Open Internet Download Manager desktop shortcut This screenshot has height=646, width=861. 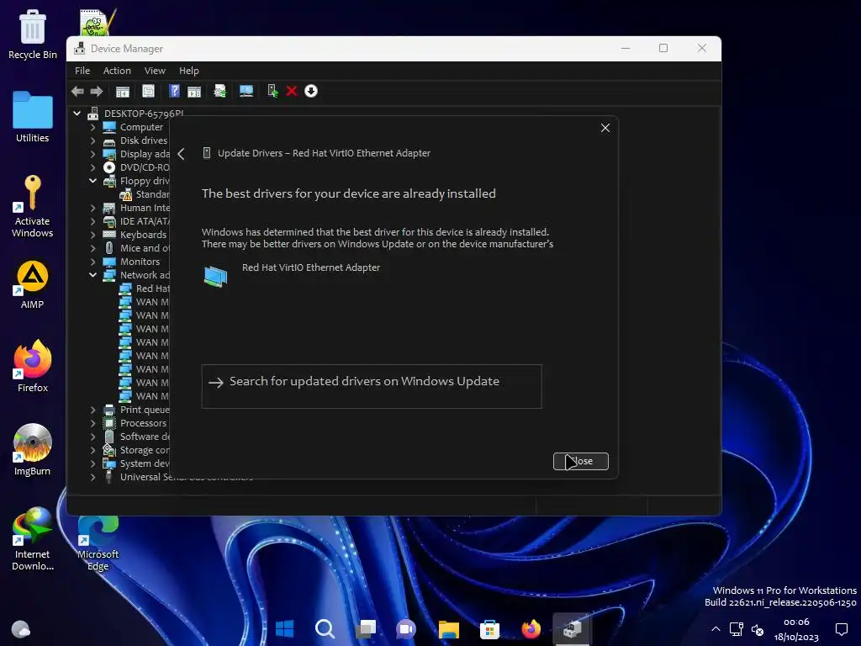pyautogui.click(x=33, y=538)
